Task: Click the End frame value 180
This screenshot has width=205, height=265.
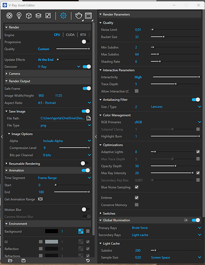Action: [41, 192]
